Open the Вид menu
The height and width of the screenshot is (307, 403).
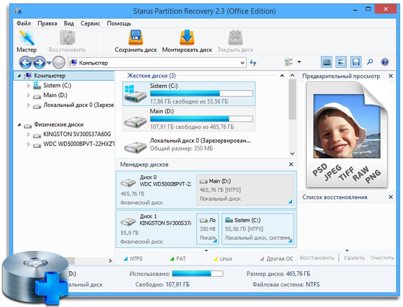(x=69, y=24)
